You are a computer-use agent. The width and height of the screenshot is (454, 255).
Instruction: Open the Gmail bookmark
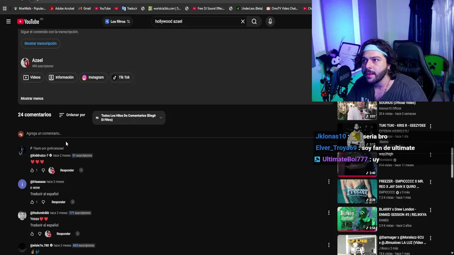84,8
